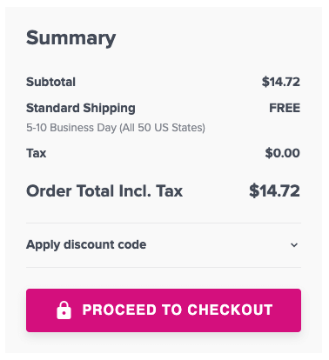The image size is (329, 360).
Task: Click the Order Total Incl. Tax label
Action: click(104, 191)
